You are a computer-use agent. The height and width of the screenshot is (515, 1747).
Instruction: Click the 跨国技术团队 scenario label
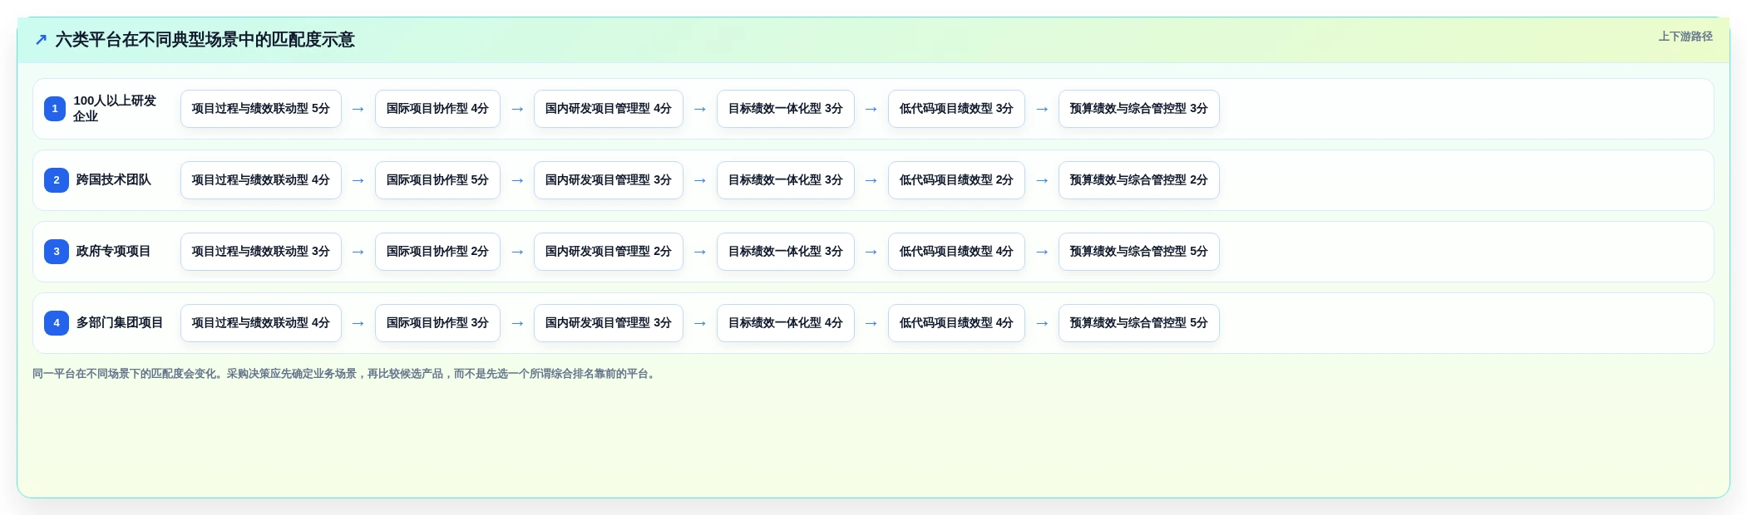[x=114, y=180]
